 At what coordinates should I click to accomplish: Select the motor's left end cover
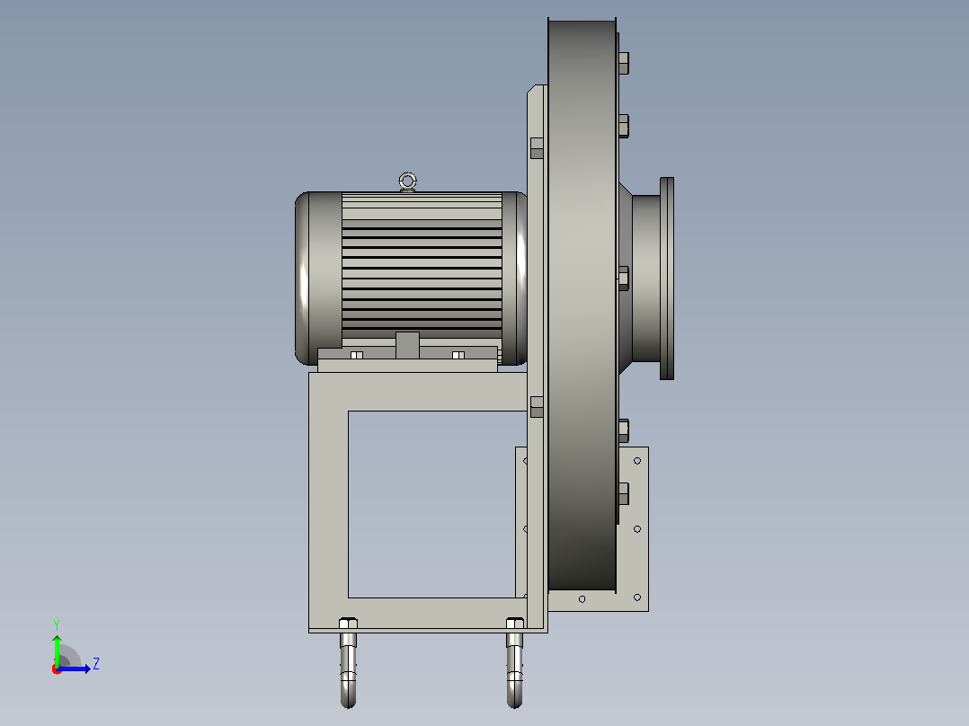pyautogui.click(x=318, y=278)
